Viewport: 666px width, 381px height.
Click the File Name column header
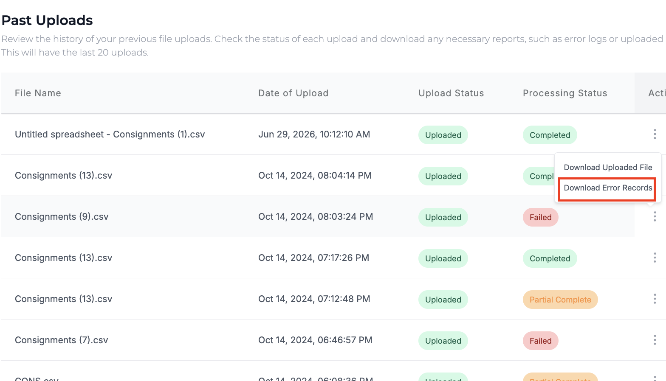(x=38, y=93)
